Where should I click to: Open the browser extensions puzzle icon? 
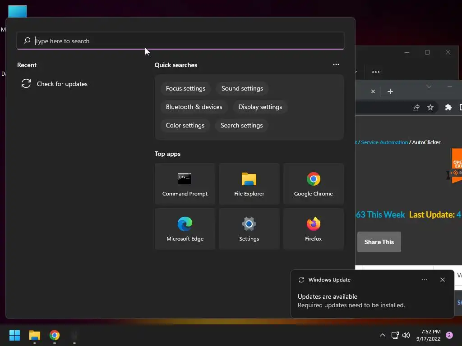point(448,107)
